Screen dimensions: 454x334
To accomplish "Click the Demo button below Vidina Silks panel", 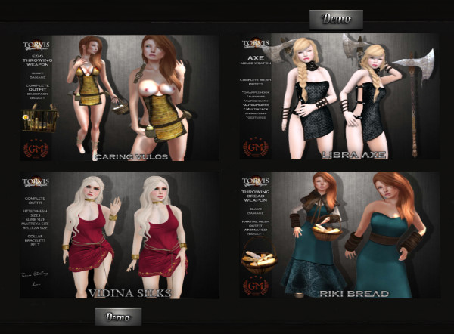I will pyautogui.click(x=118, y=317).
